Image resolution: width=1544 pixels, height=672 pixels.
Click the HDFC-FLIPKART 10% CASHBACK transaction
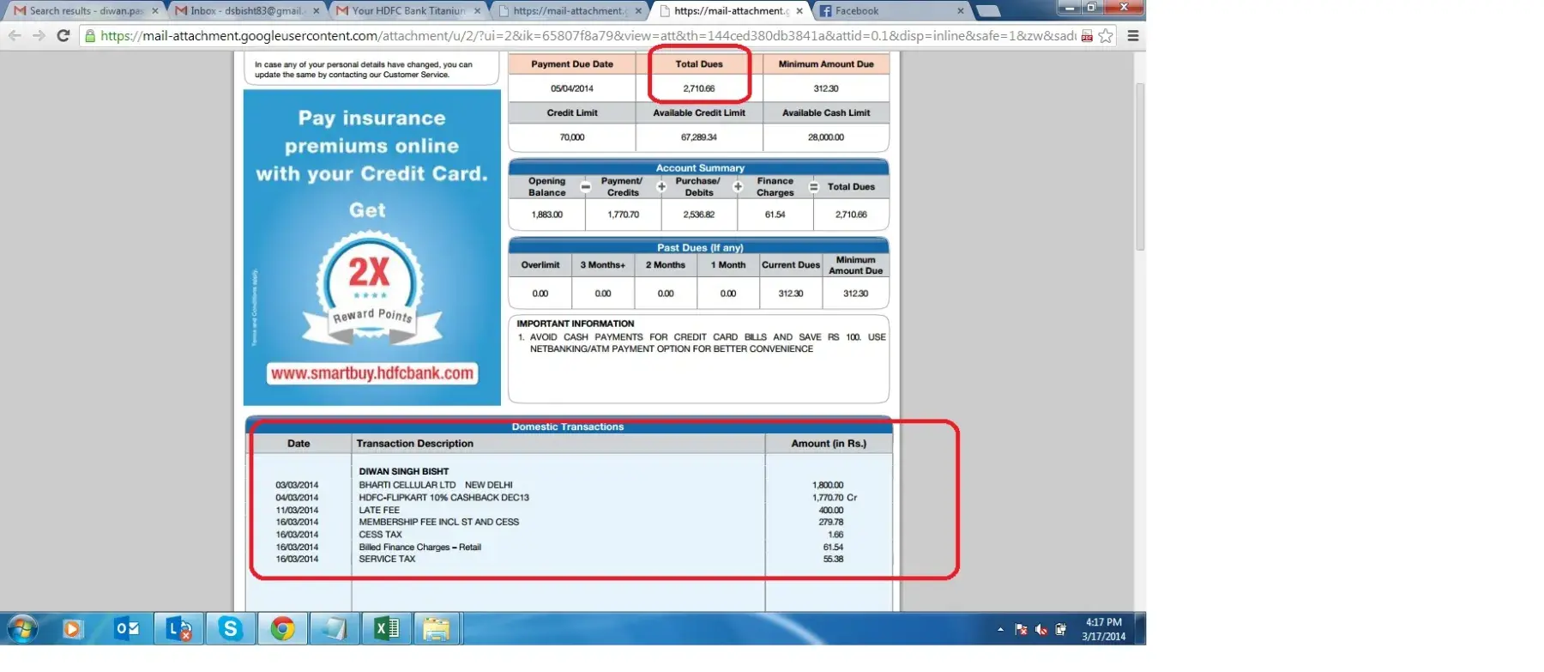570,498
